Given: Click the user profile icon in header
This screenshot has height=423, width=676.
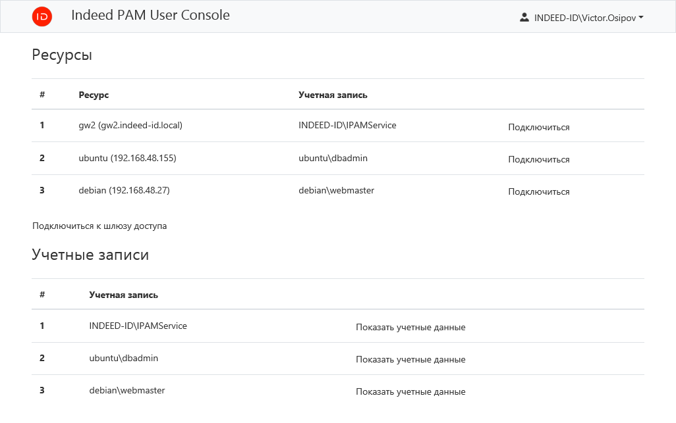Looking at the screenshot, I should 524,17.
